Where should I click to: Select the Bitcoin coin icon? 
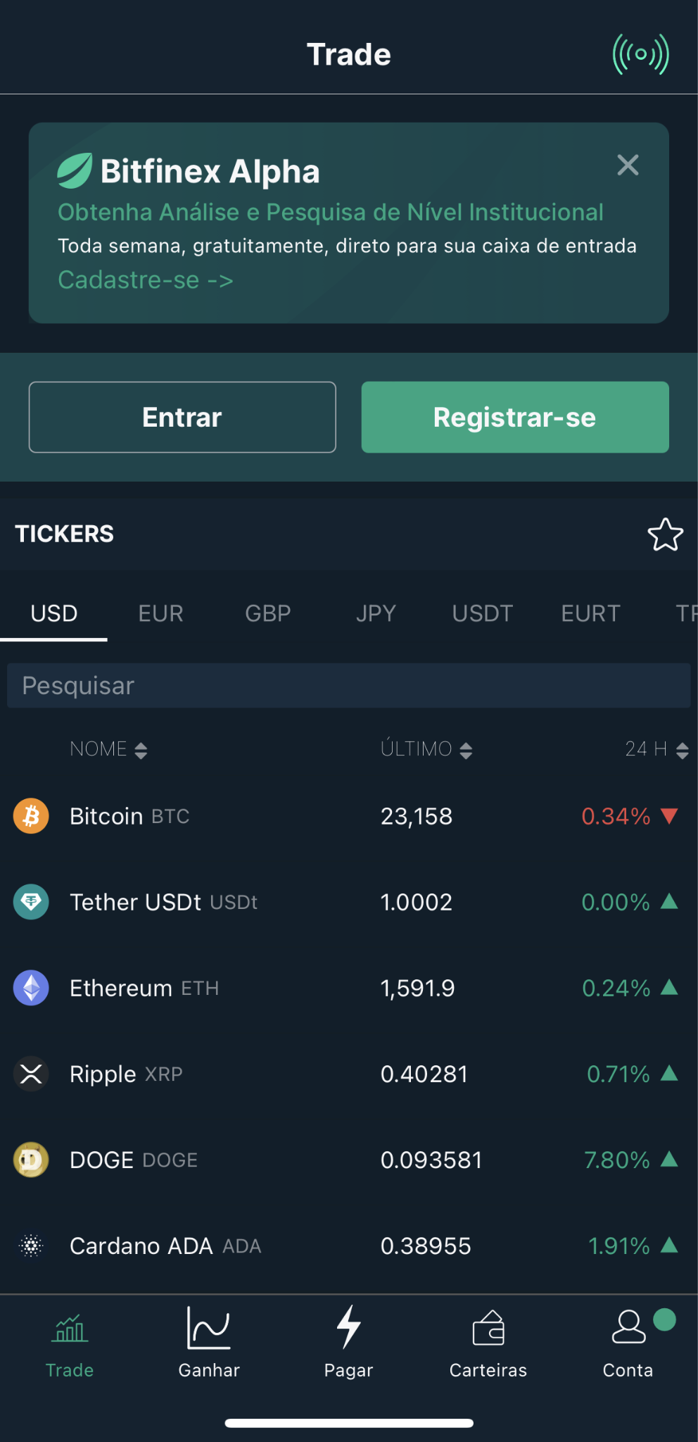[x=31, y=816]
